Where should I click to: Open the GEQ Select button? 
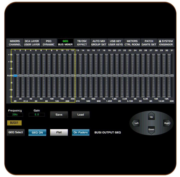click(x=16, y=132)
